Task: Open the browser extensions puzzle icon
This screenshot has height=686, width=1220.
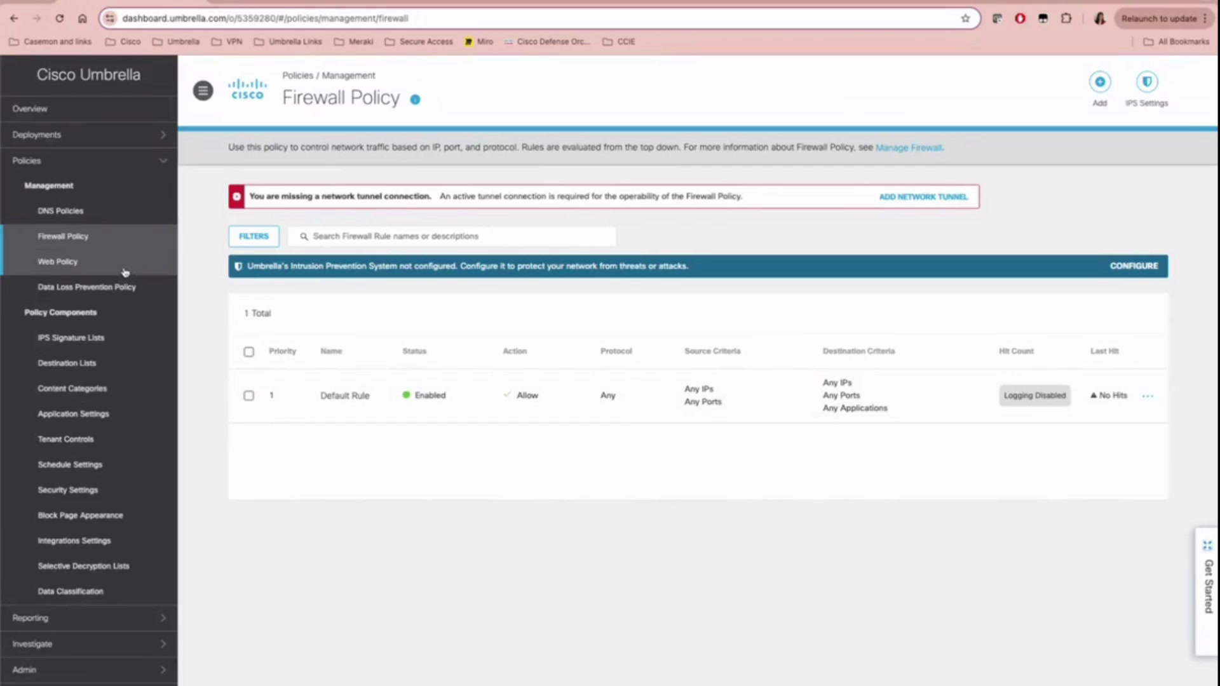Action: click(x=1066, y=18)
